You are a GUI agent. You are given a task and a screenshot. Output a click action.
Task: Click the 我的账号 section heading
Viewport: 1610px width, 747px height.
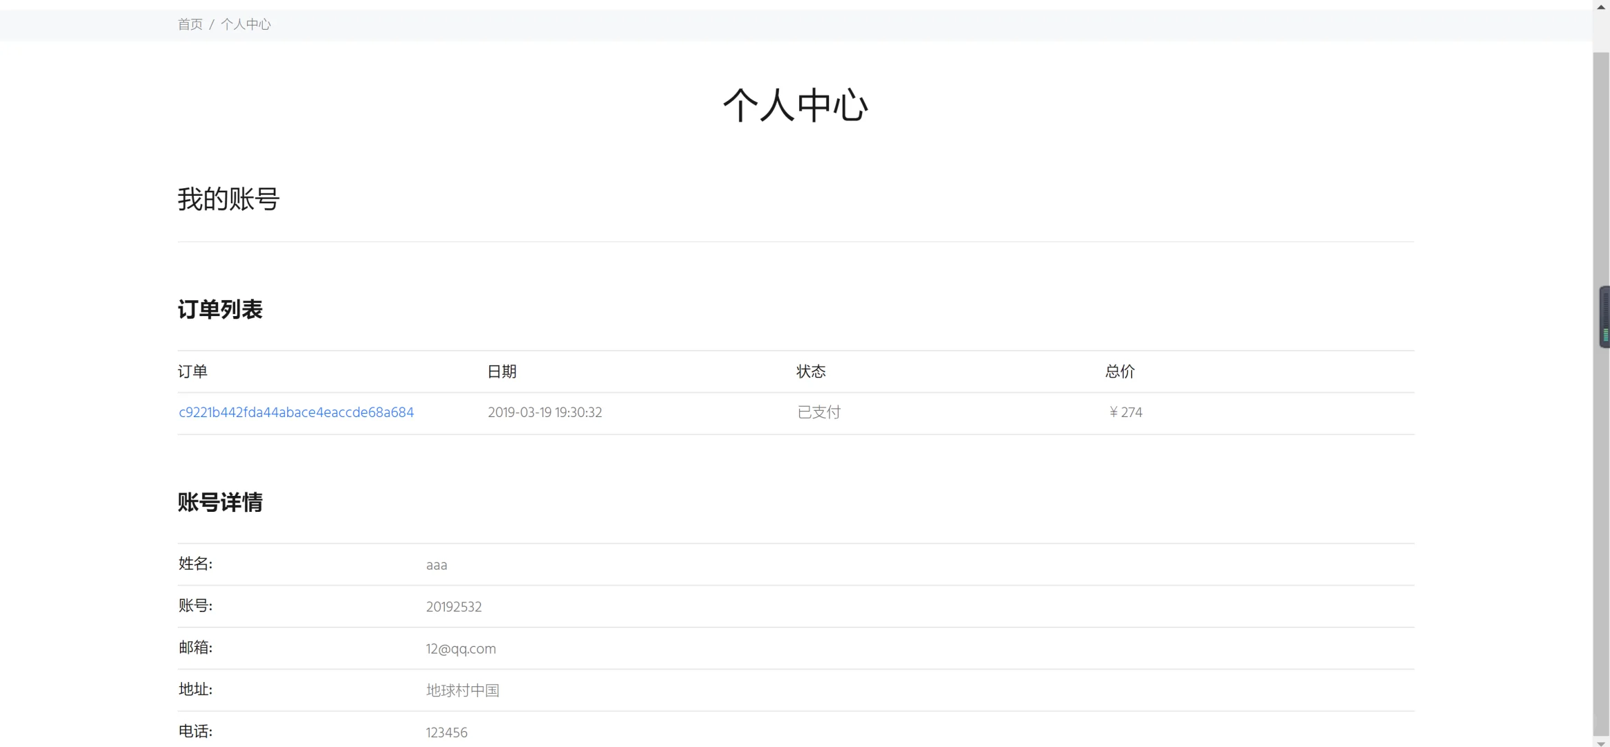click(228, 200)
